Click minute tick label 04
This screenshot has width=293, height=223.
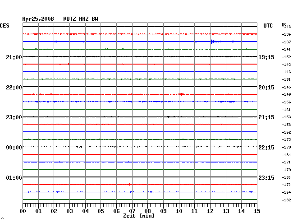(85, 211)
